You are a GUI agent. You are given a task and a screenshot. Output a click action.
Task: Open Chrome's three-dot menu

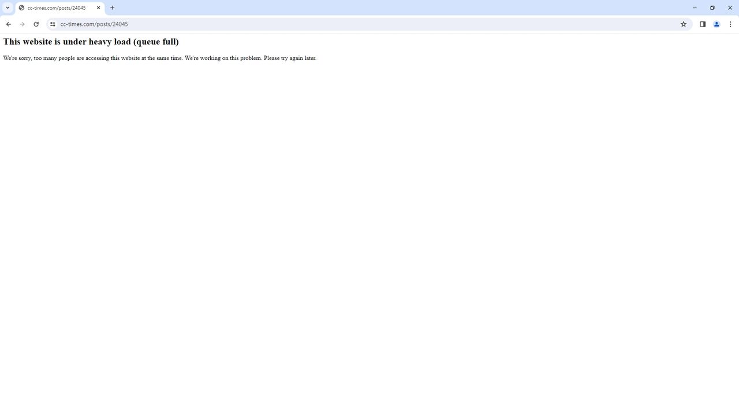pos(730,24)
